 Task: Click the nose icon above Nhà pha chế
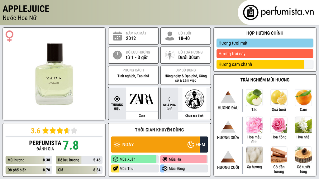pyautogui.click(x=169, y=99)
